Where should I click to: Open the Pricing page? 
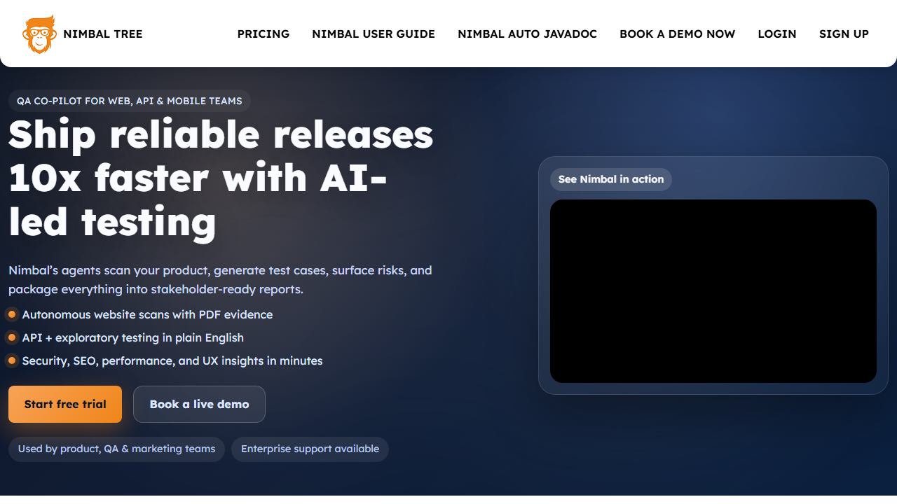pyautogui.click(x=263, y=34)
